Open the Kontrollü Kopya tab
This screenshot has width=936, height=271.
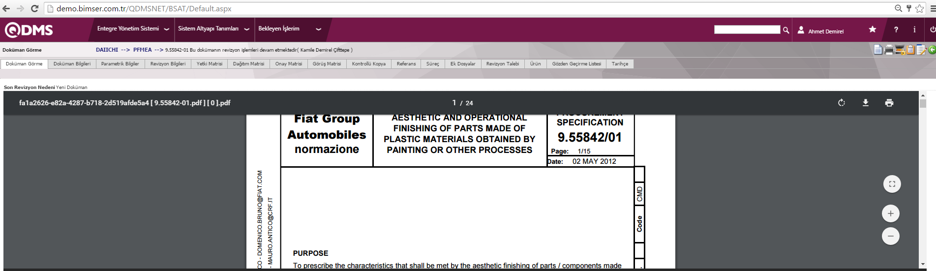369,64
